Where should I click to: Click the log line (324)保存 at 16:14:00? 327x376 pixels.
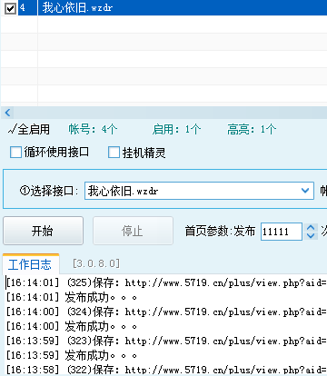pos(166,312)
